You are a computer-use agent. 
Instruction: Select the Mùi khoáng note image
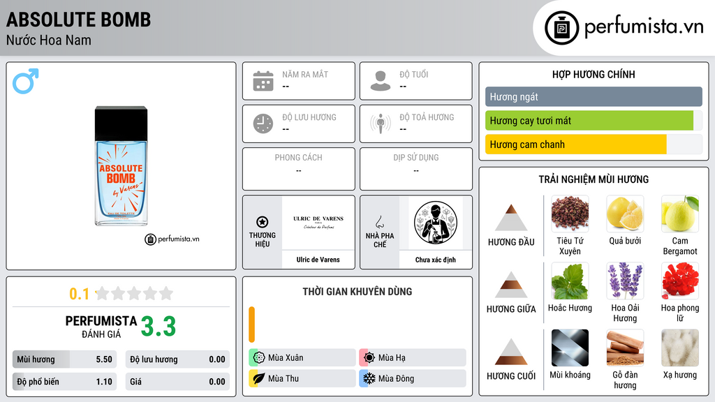[570, 348]
